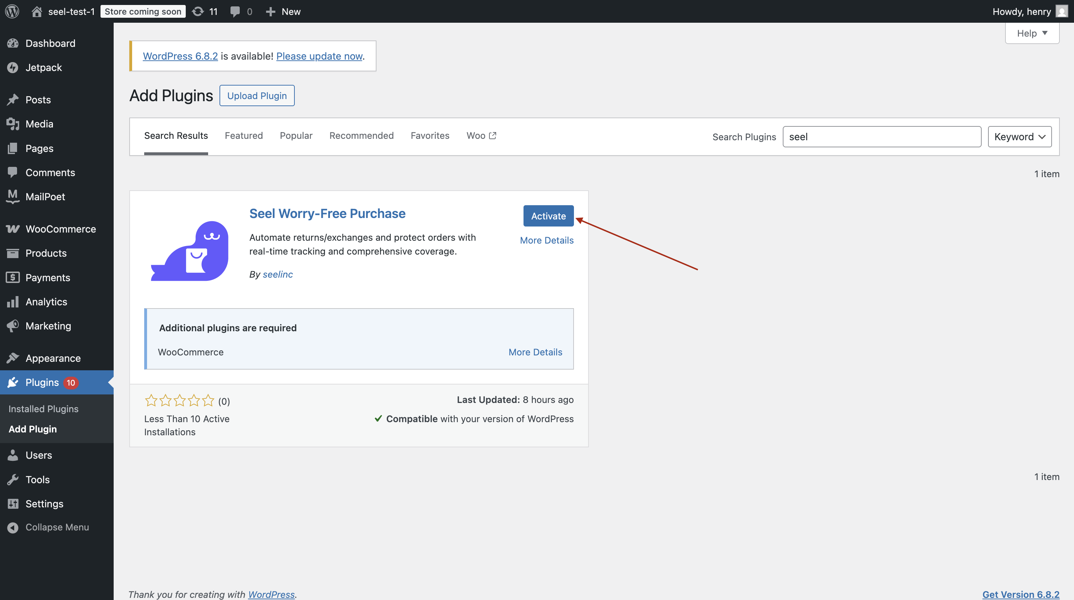
Task: Click the Please update now link
Action: pos(319,56)
